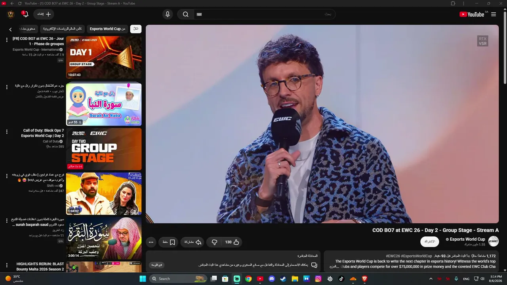This screenshot has width=507, height=285.
Task: Select 'كأس العالم للرياضات الإلكترونية' chip
Action: (x=63, y=29)
